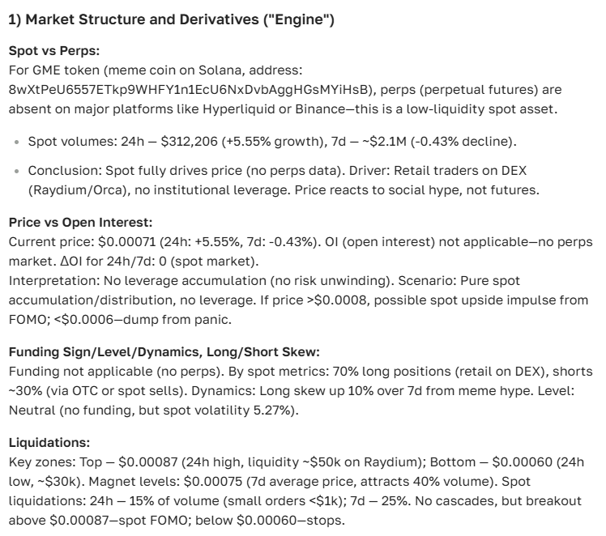The image size is (606, 536).
Task: Click the bullet dot before "Conclusion"
Action: coord(18,172)
